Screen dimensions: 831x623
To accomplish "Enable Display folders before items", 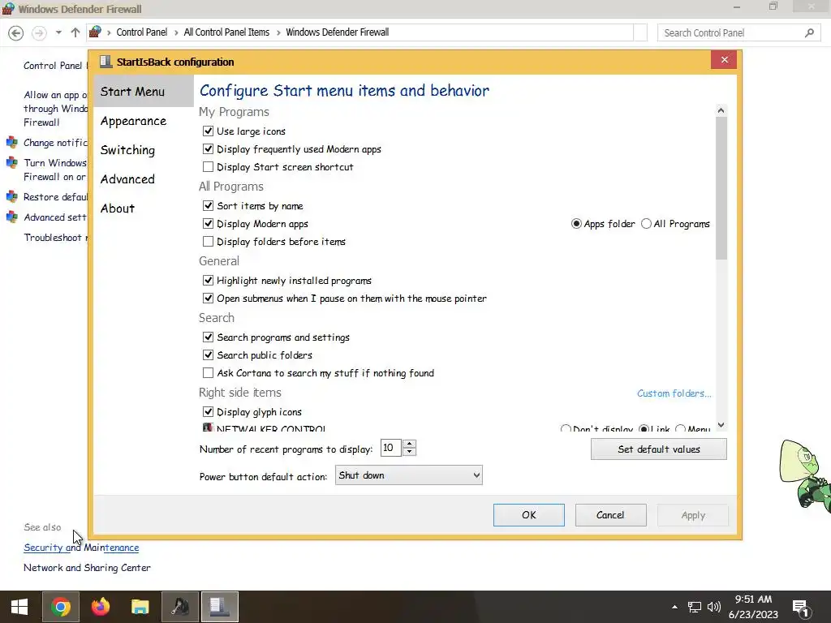I will 208,242.
